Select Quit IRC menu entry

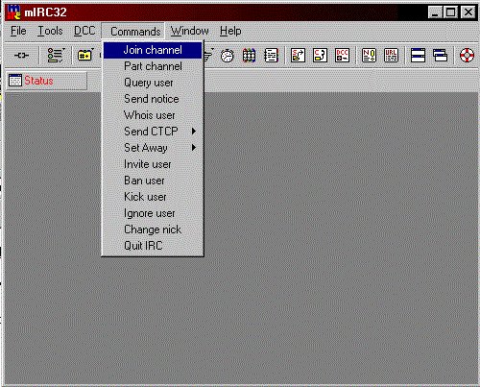(x=153, y=246)
